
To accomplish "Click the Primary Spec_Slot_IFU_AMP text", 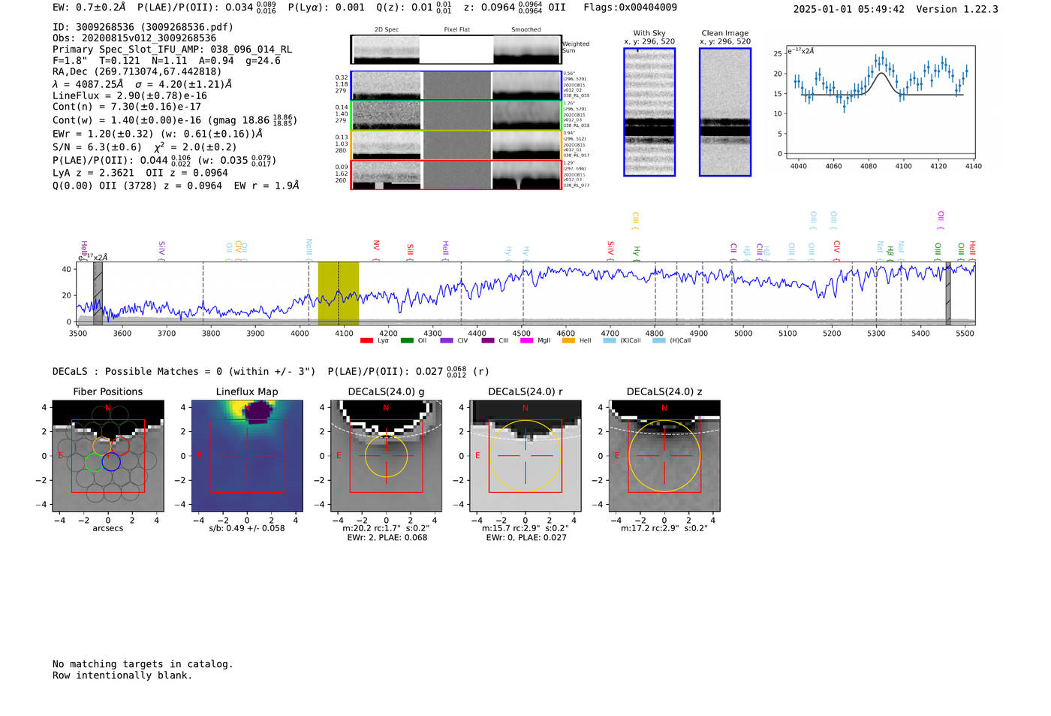I will [172, 50].
